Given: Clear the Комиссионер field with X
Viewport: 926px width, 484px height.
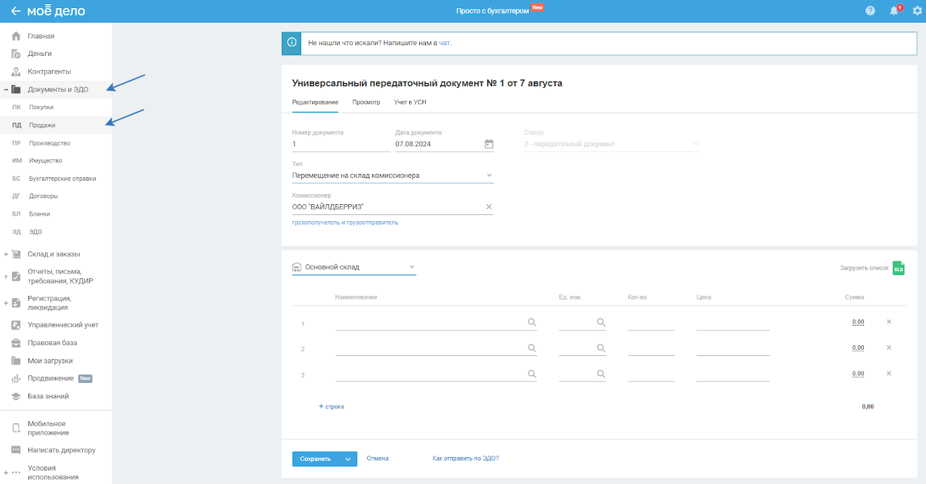Looking at the screenshot, I should tap(489, 206).
